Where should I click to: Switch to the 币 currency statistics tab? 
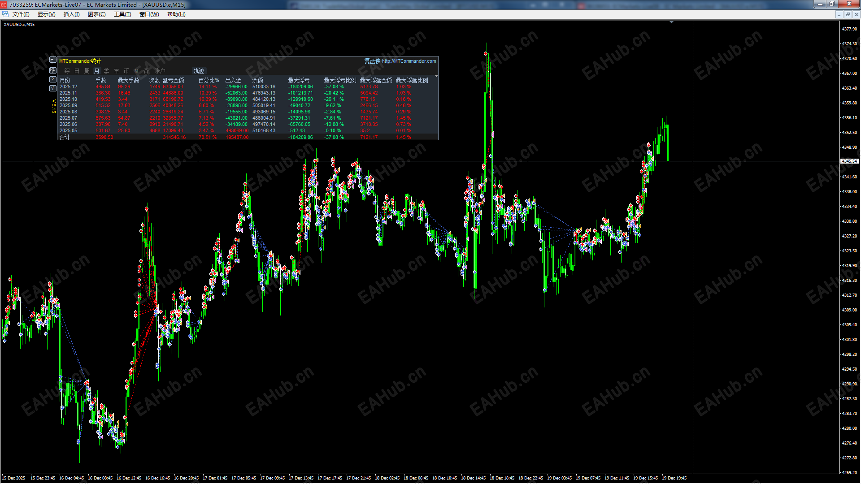126,70
